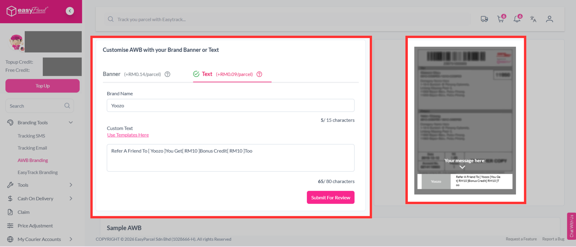The image size is (576, 247).
Task: Click the Cash On Delivery dollar icon
Action: [x=10, y=199]
